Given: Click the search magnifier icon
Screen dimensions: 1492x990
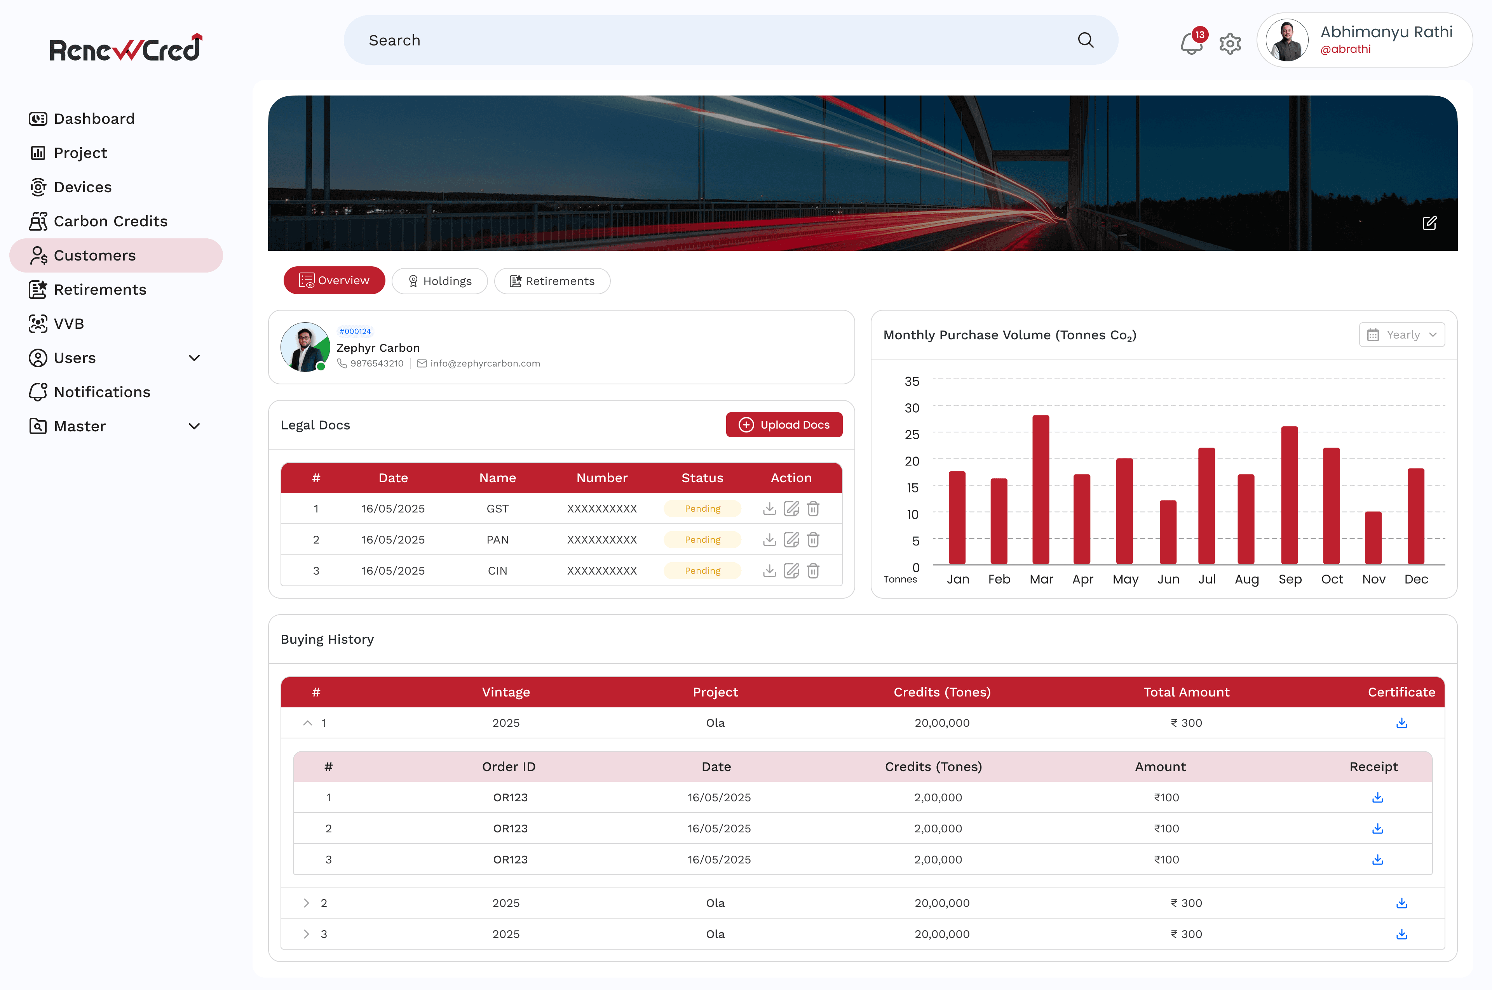Looking at the screenshot, I should (1085, 40).
